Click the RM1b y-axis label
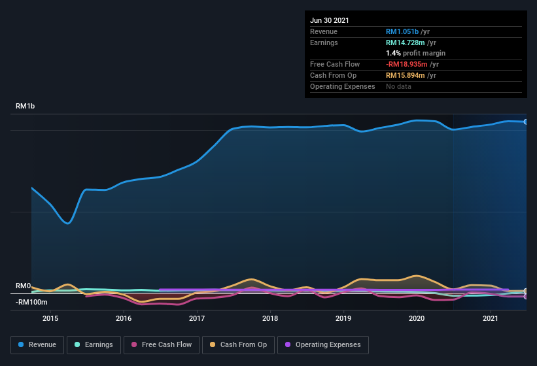Viewport: 537px width, 366px height. point(25,106)
